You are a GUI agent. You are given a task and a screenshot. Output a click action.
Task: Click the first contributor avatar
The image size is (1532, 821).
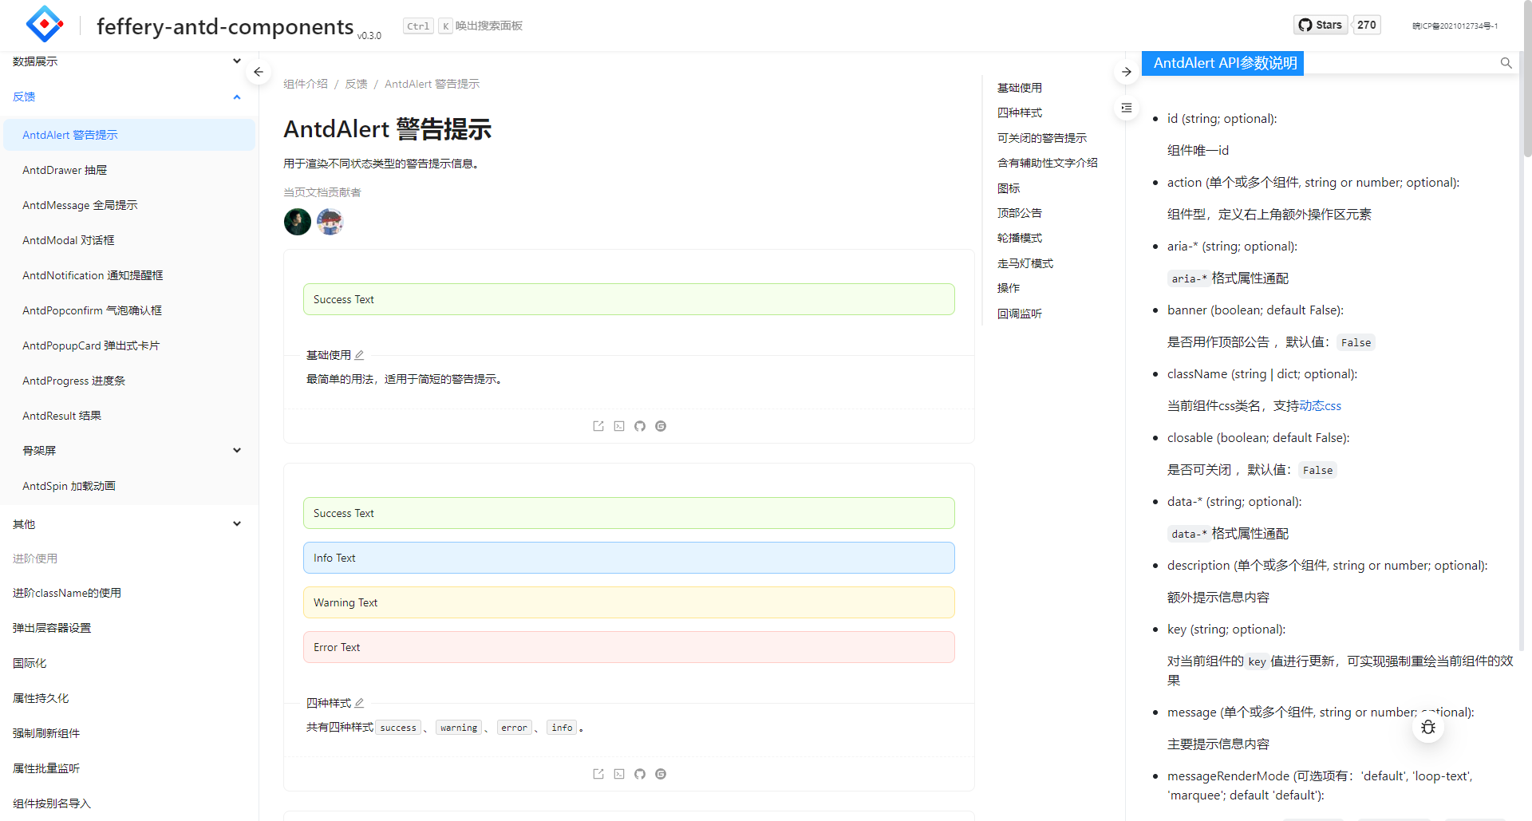point(298,222)
